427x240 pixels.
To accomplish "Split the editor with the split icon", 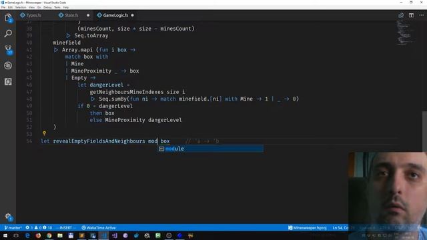I will 411,15.
